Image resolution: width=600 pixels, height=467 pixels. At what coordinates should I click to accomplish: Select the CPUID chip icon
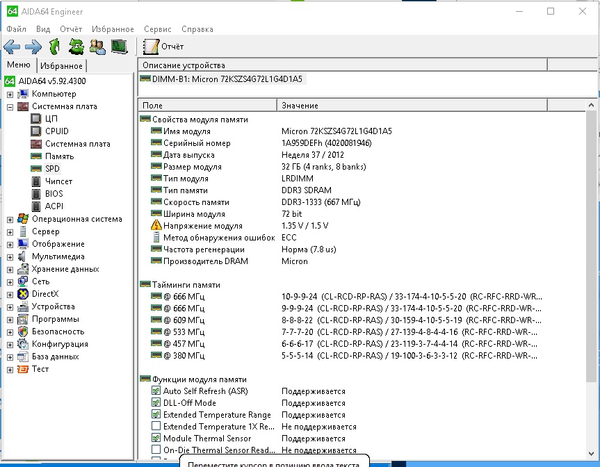click(35, 131)
